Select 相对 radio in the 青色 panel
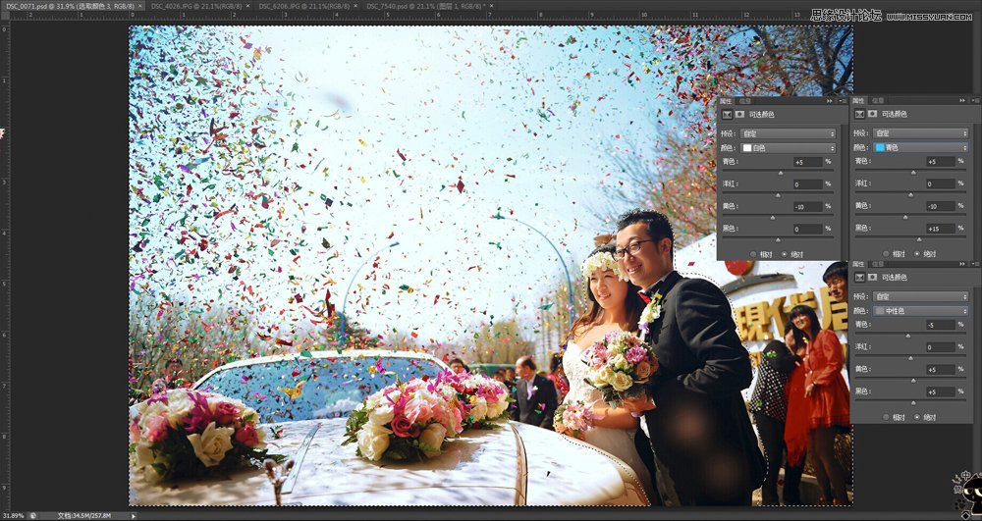The height and width of the screenshot is (521, 982). click(886, 254)
